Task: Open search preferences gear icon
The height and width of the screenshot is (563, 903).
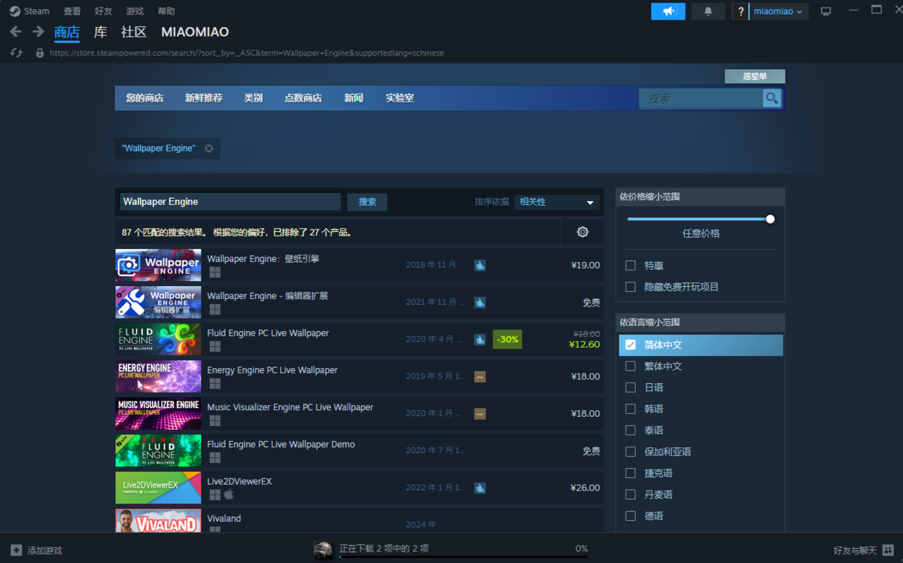Action: (x=582, y=232)
